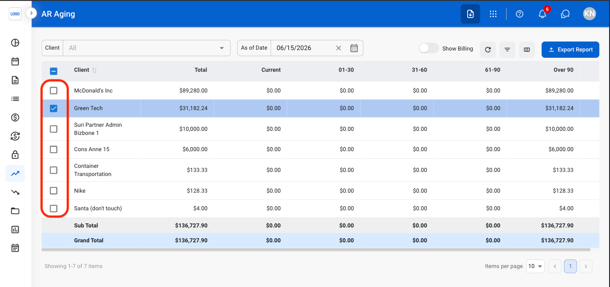Check the Container Transportation checkbox

click(53, 170)
